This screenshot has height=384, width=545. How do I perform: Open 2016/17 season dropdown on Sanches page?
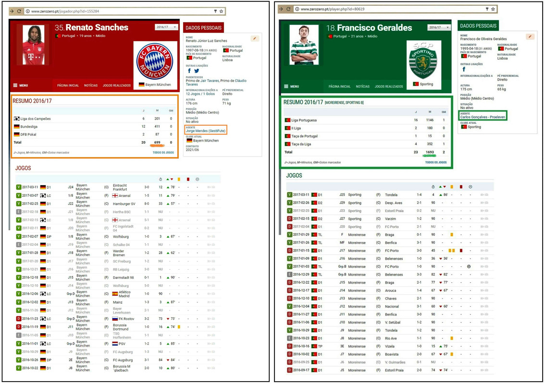click(x=166, y=27)
